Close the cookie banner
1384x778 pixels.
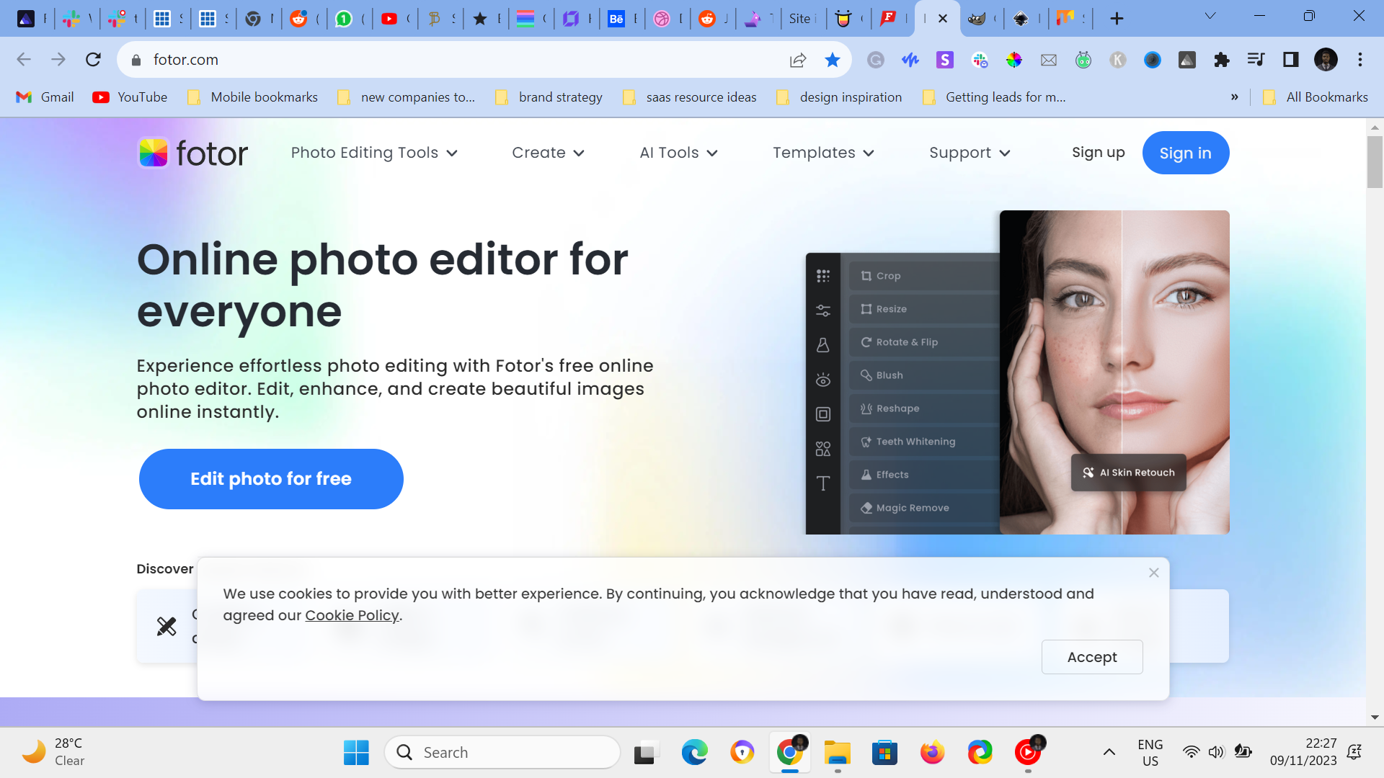coord(1153,573)
